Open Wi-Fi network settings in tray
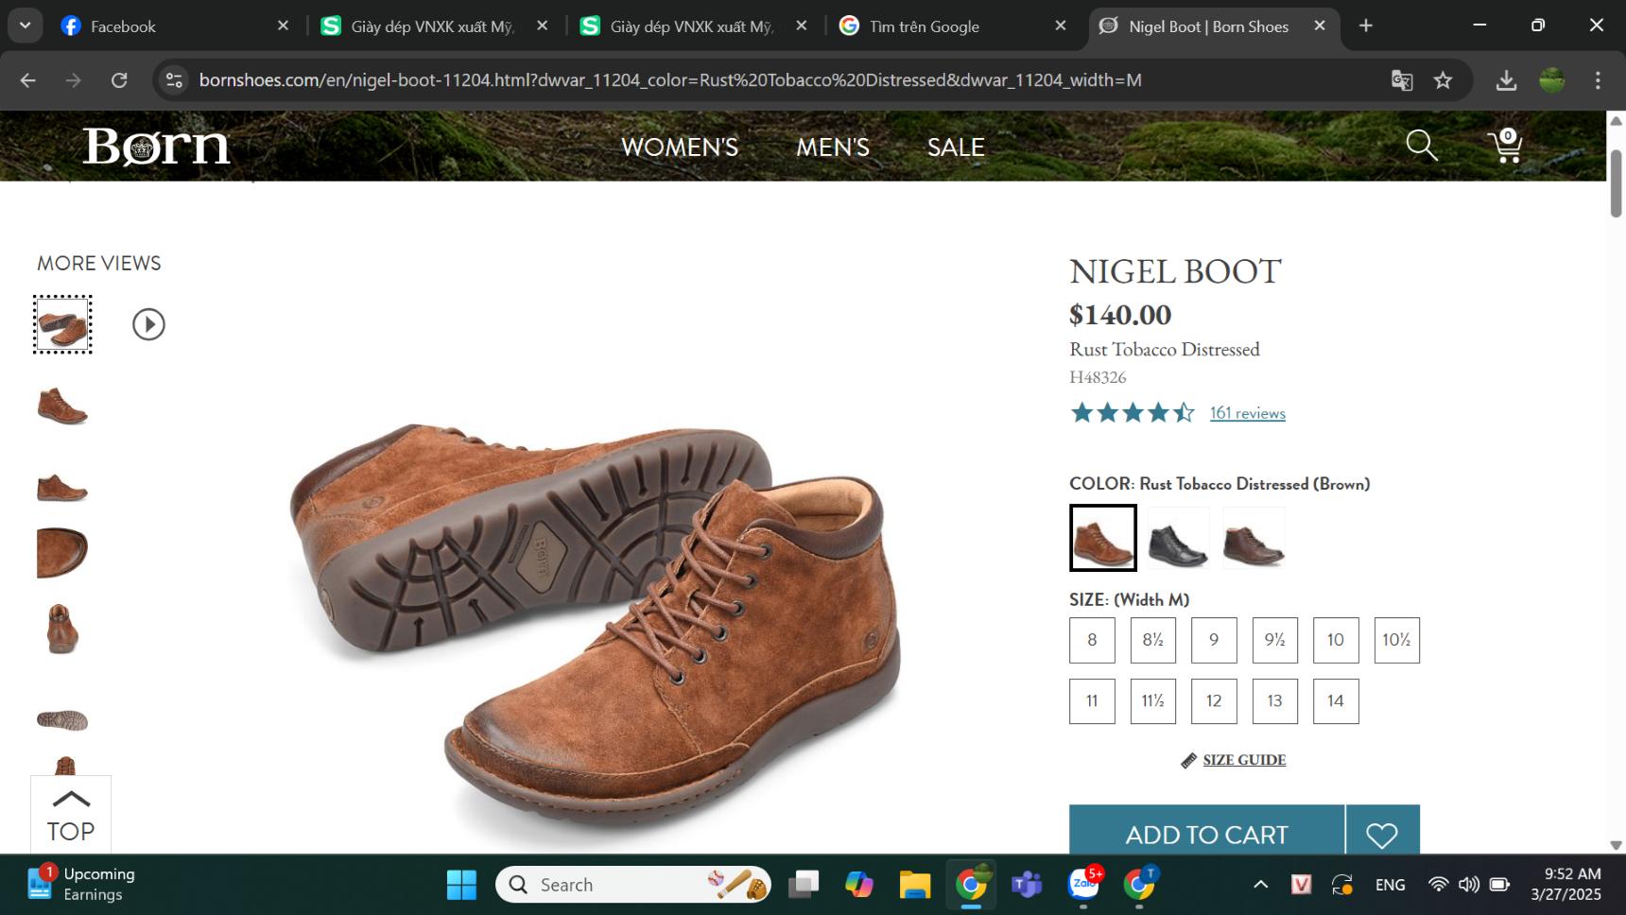The width and height of the screenshot is (1626, 915). pos(1438,885)
